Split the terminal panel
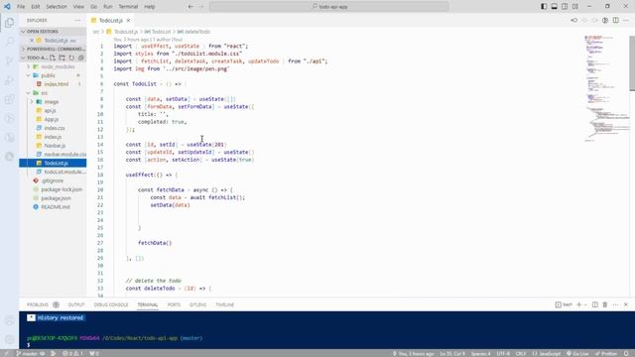This screenshot has height=357, width=635. (595, 304)
